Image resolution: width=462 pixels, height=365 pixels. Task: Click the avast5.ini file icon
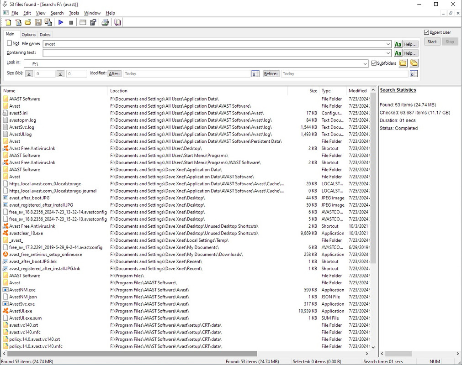pyautogui.click(x=5, y=113)
